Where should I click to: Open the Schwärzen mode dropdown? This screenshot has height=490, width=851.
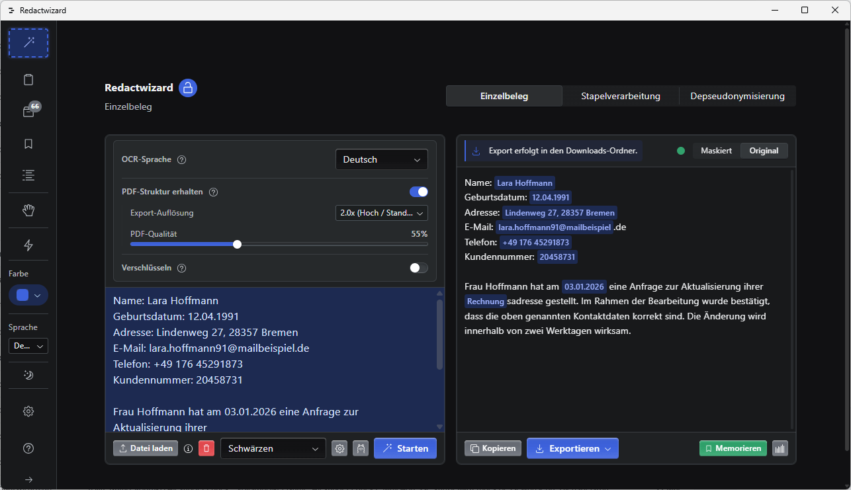point(273,448)
